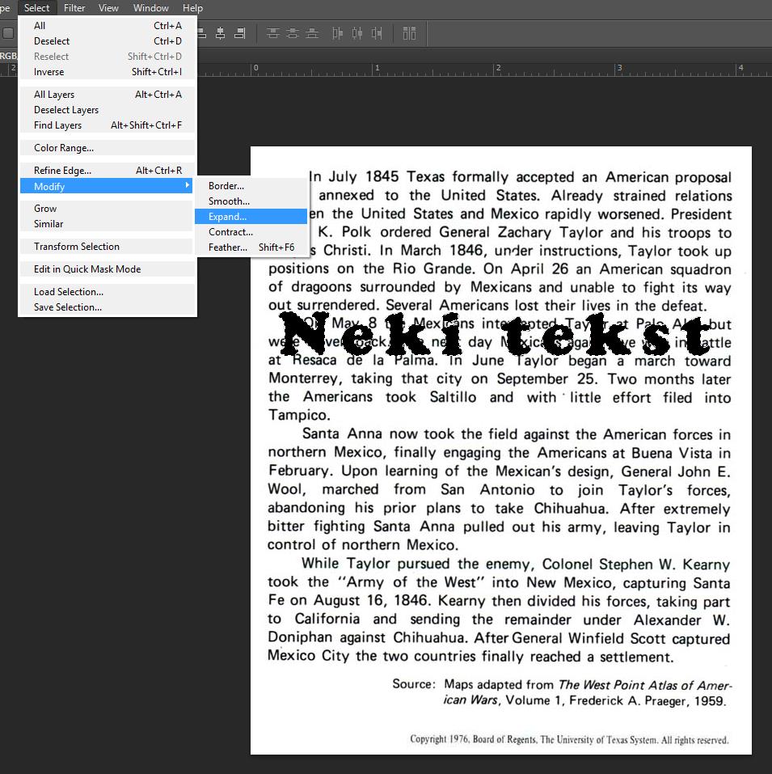Choose All from the Select menu
Screen dimensions: 772x774
(x=108, y=26)
